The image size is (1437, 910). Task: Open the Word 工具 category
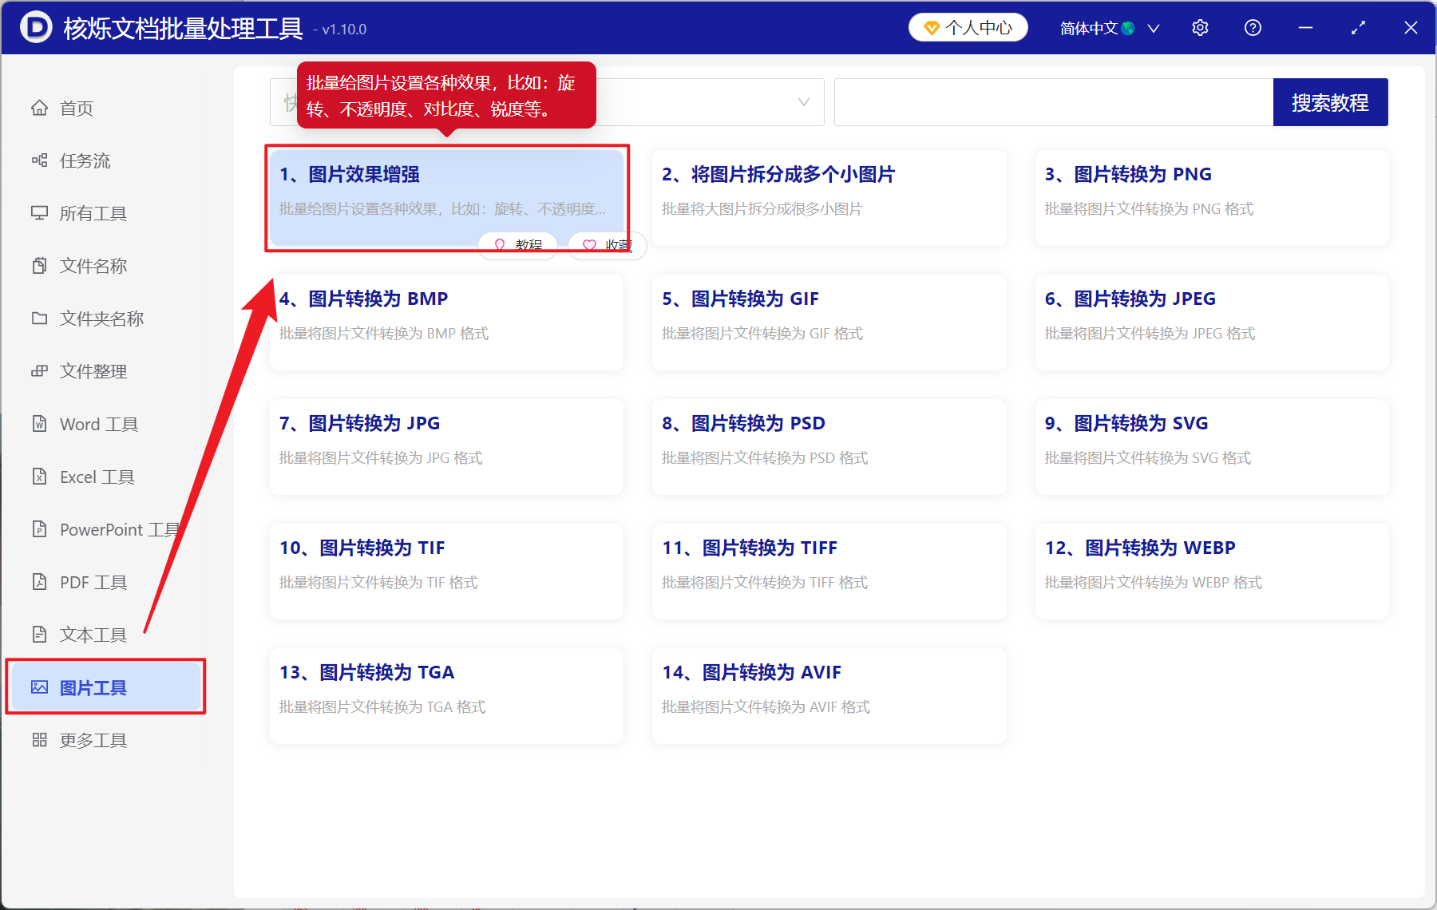click(97, 424)
